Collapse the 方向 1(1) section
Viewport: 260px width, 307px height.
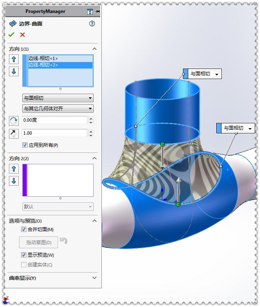click(x=95, y=49)
